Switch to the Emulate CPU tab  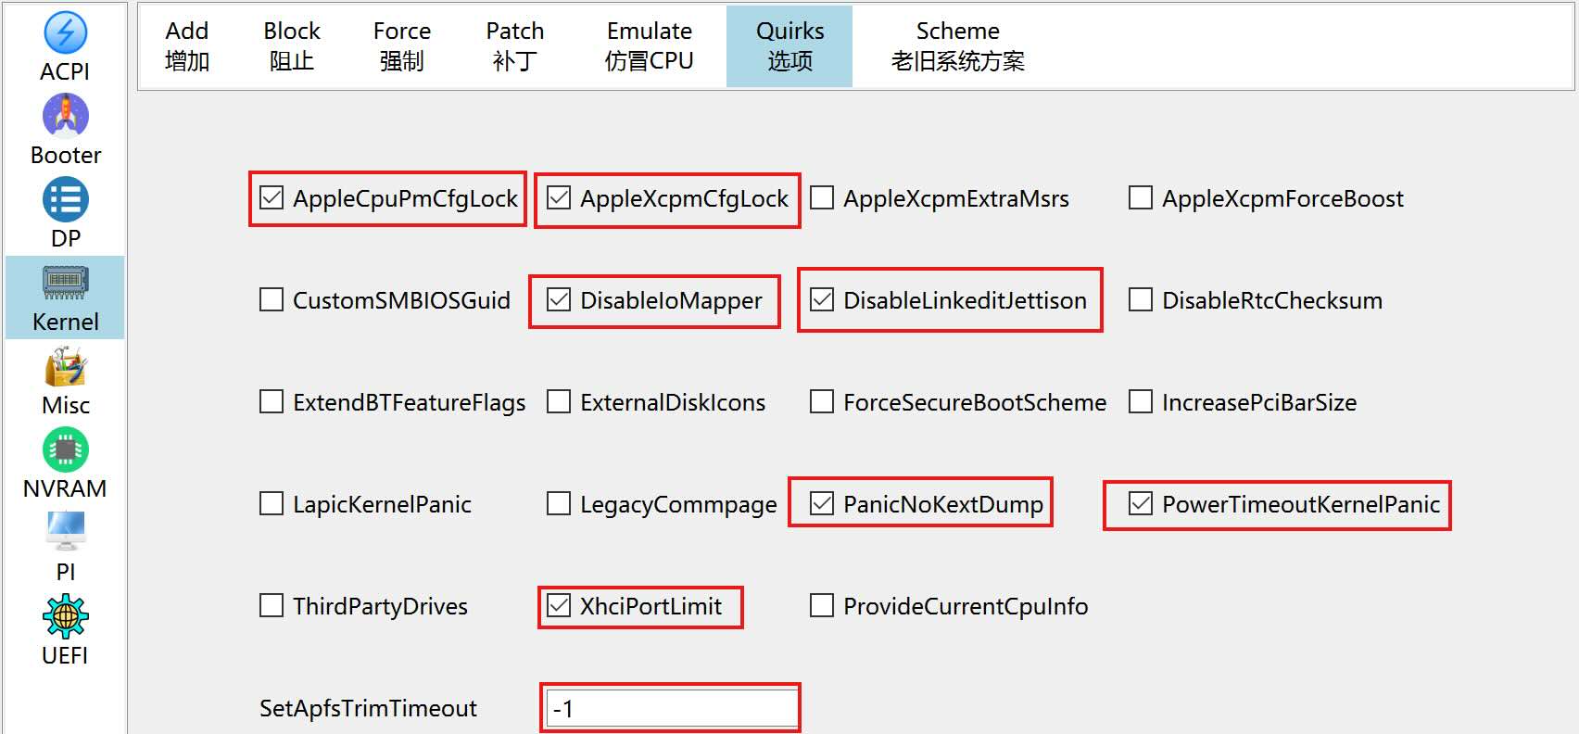(650, 45)
